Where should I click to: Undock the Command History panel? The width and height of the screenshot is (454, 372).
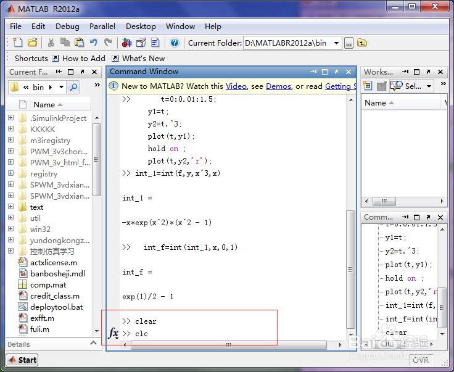tap(428, 217)
